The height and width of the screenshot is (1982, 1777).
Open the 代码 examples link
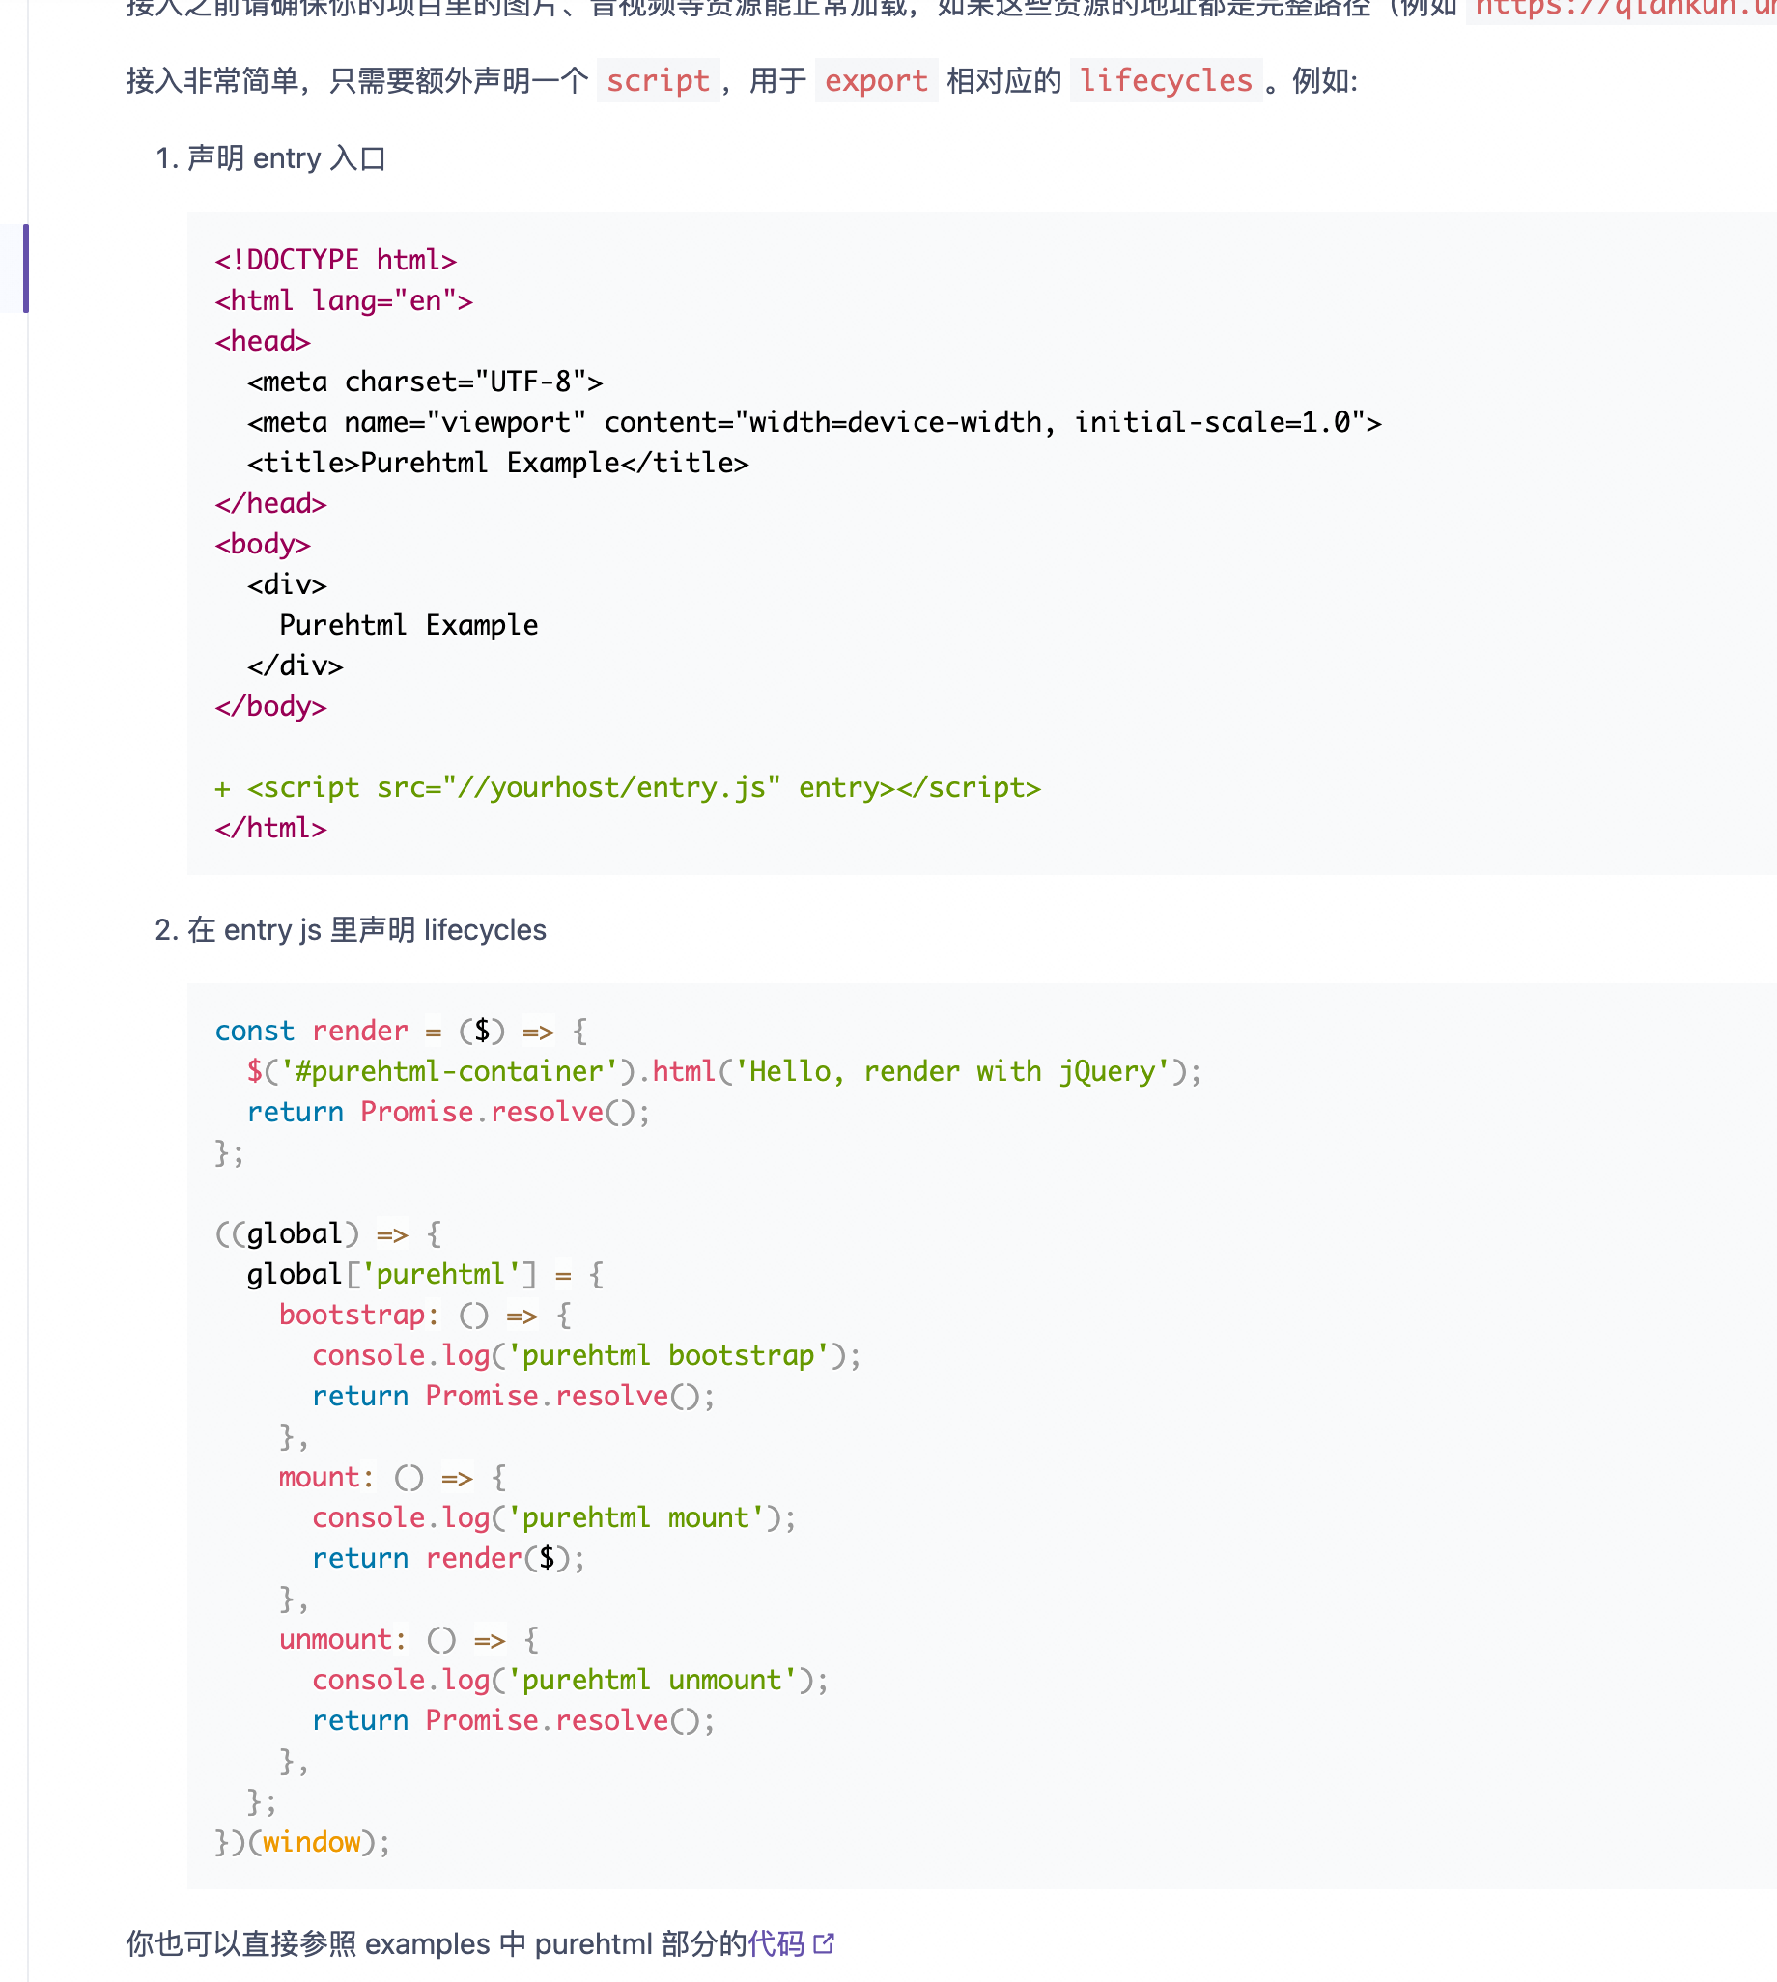click(776, 1943)
